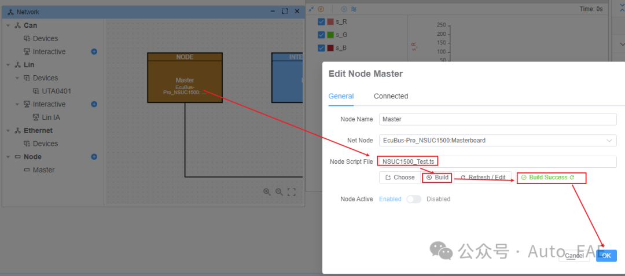The height and width of the screenshot is (276, 625).
Task: Select the UTA0401 device
Action: (x=56, y=91)
